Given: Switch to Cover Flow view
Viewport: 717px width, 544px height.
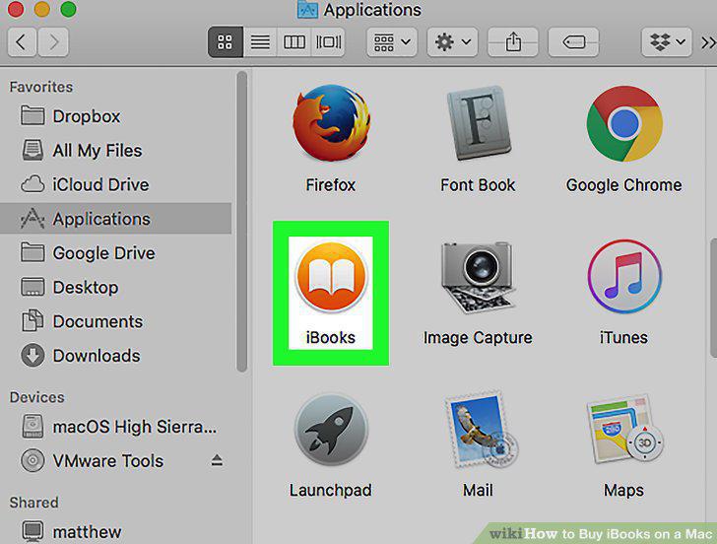Looking at the screenshot, I should pos(328,42).
